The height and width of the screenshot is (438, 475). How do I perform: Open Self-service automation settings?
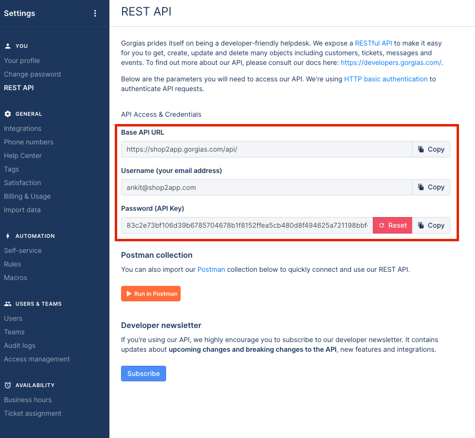[x=23, y=250]
